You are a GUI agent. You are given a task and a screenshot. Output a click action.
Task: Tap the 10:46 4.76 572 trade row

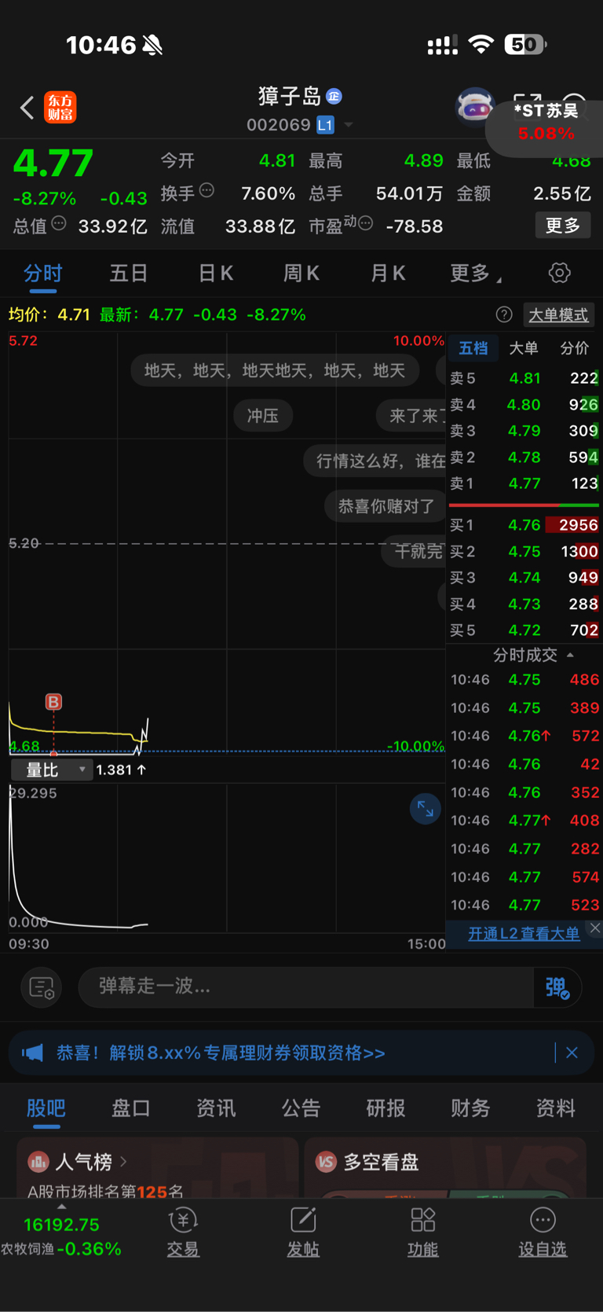coord(524,736)
